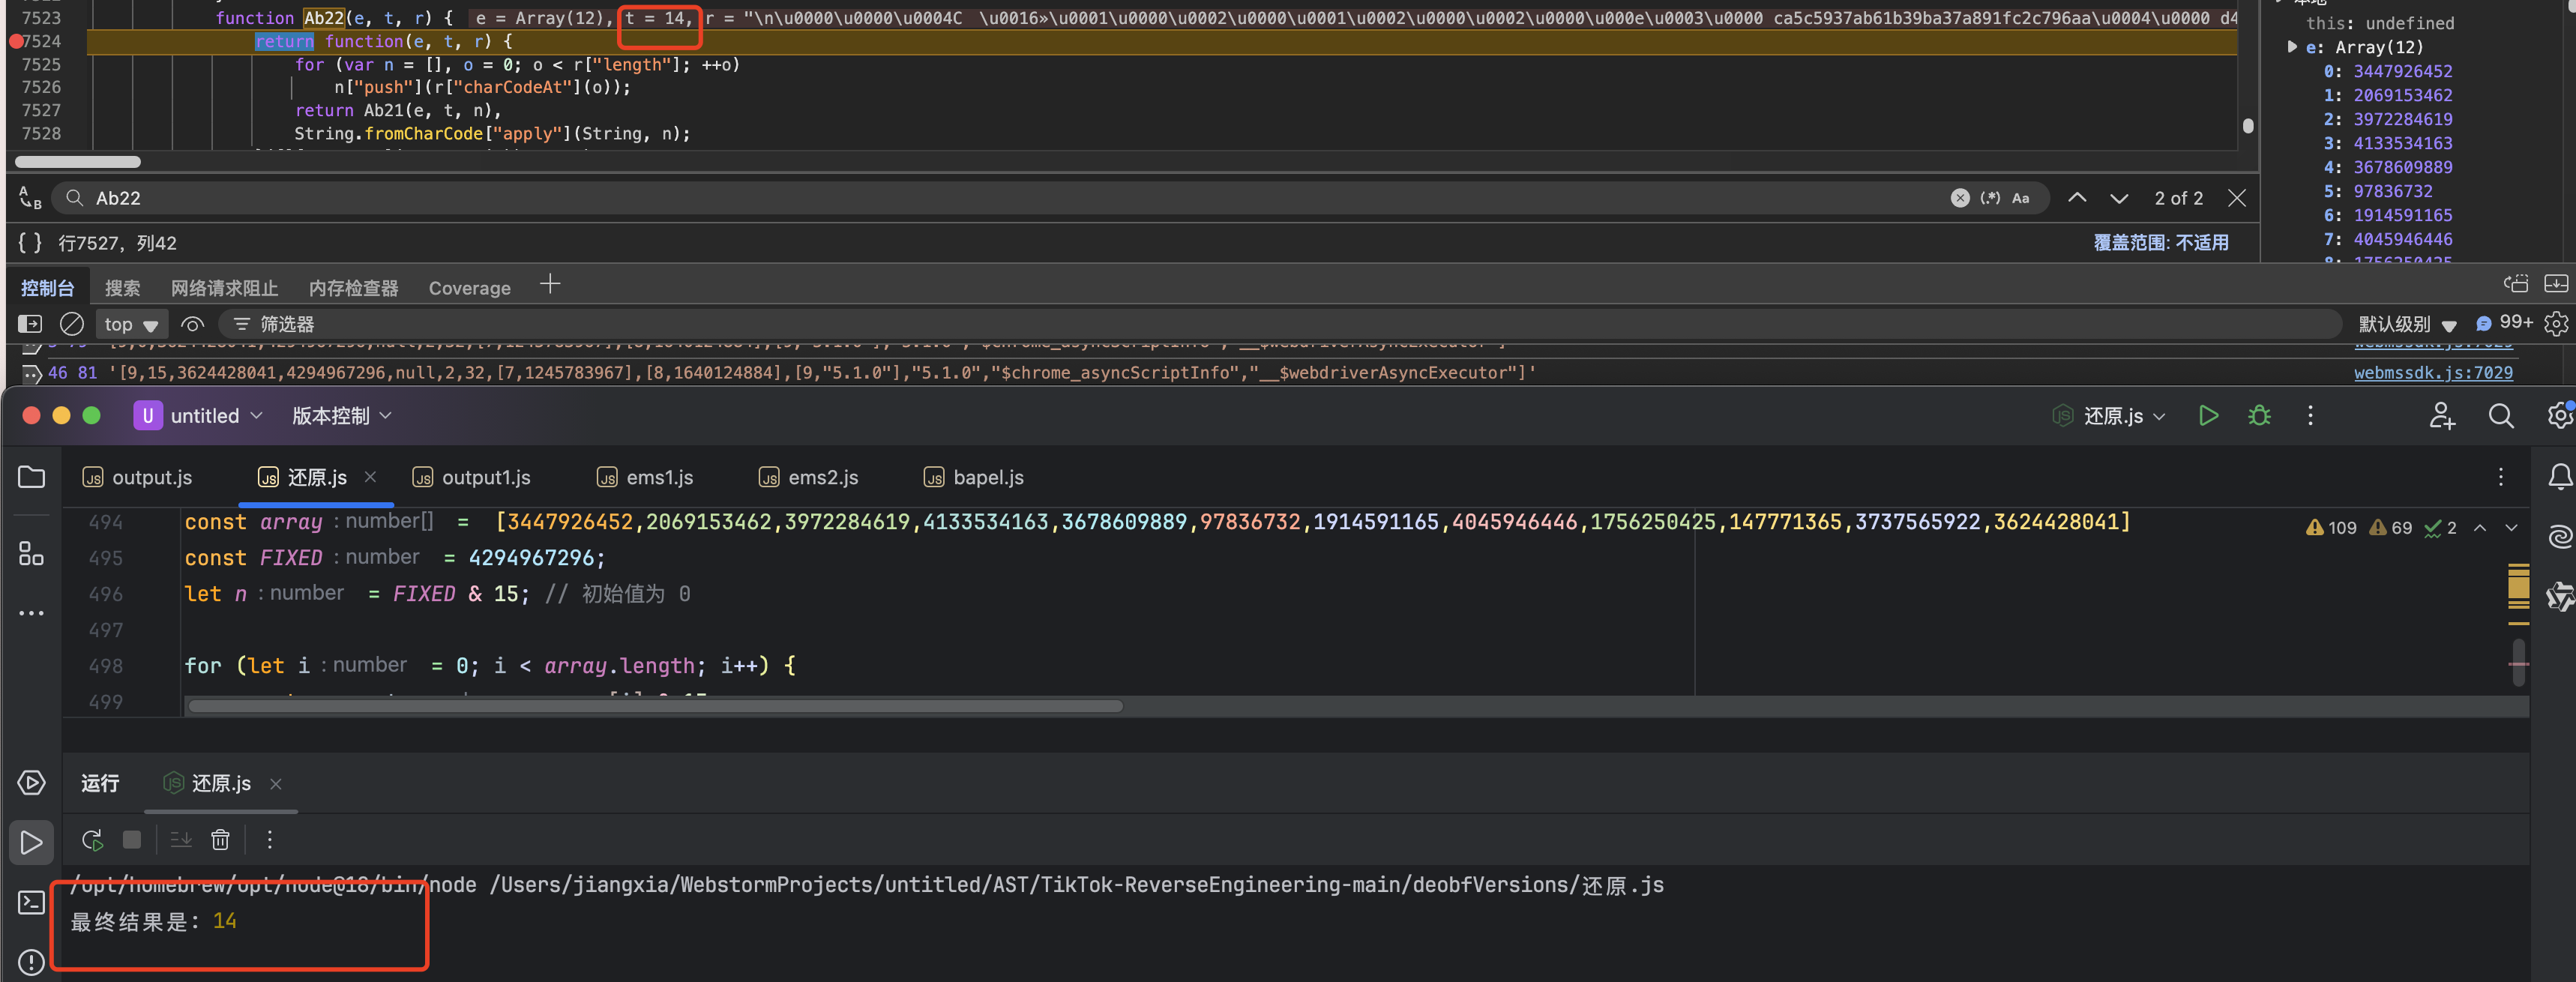Switch to the ems2.js editor tab
This screenshot has width=2576, height=982.
tap(808, 478)
